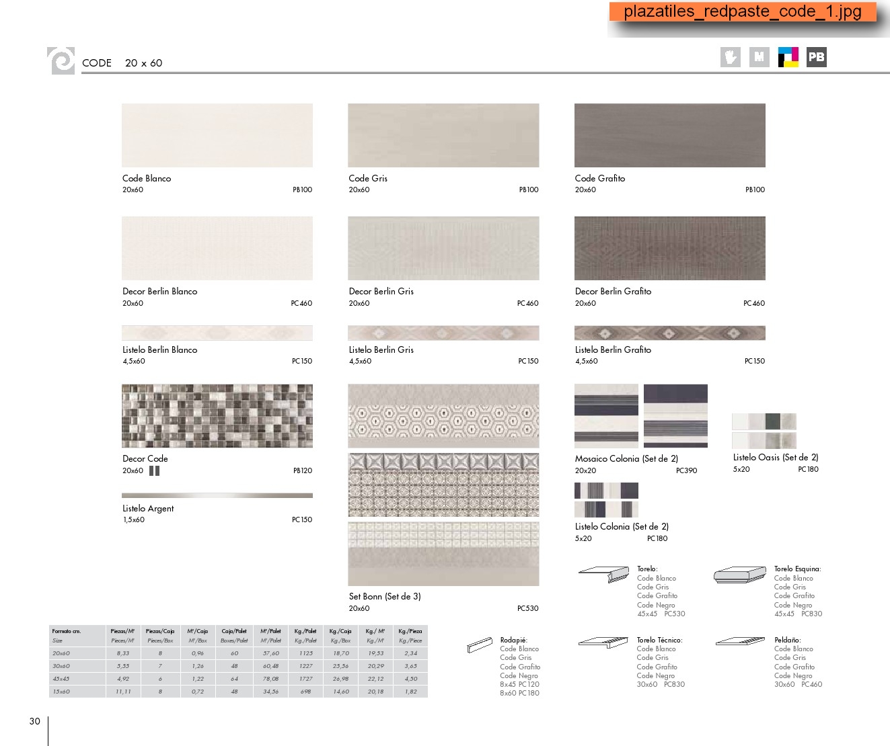Click the 'Piezas/Caja' table header
The image size is (890, 746).
(x=160, y=631)
